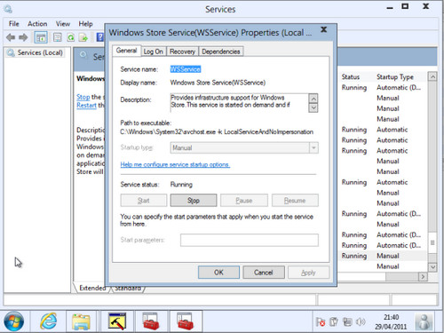The height and width of the screenshot is (333, 444).
Task: Click the Refresh toolbar icon
Action: [x=70, y=37]
